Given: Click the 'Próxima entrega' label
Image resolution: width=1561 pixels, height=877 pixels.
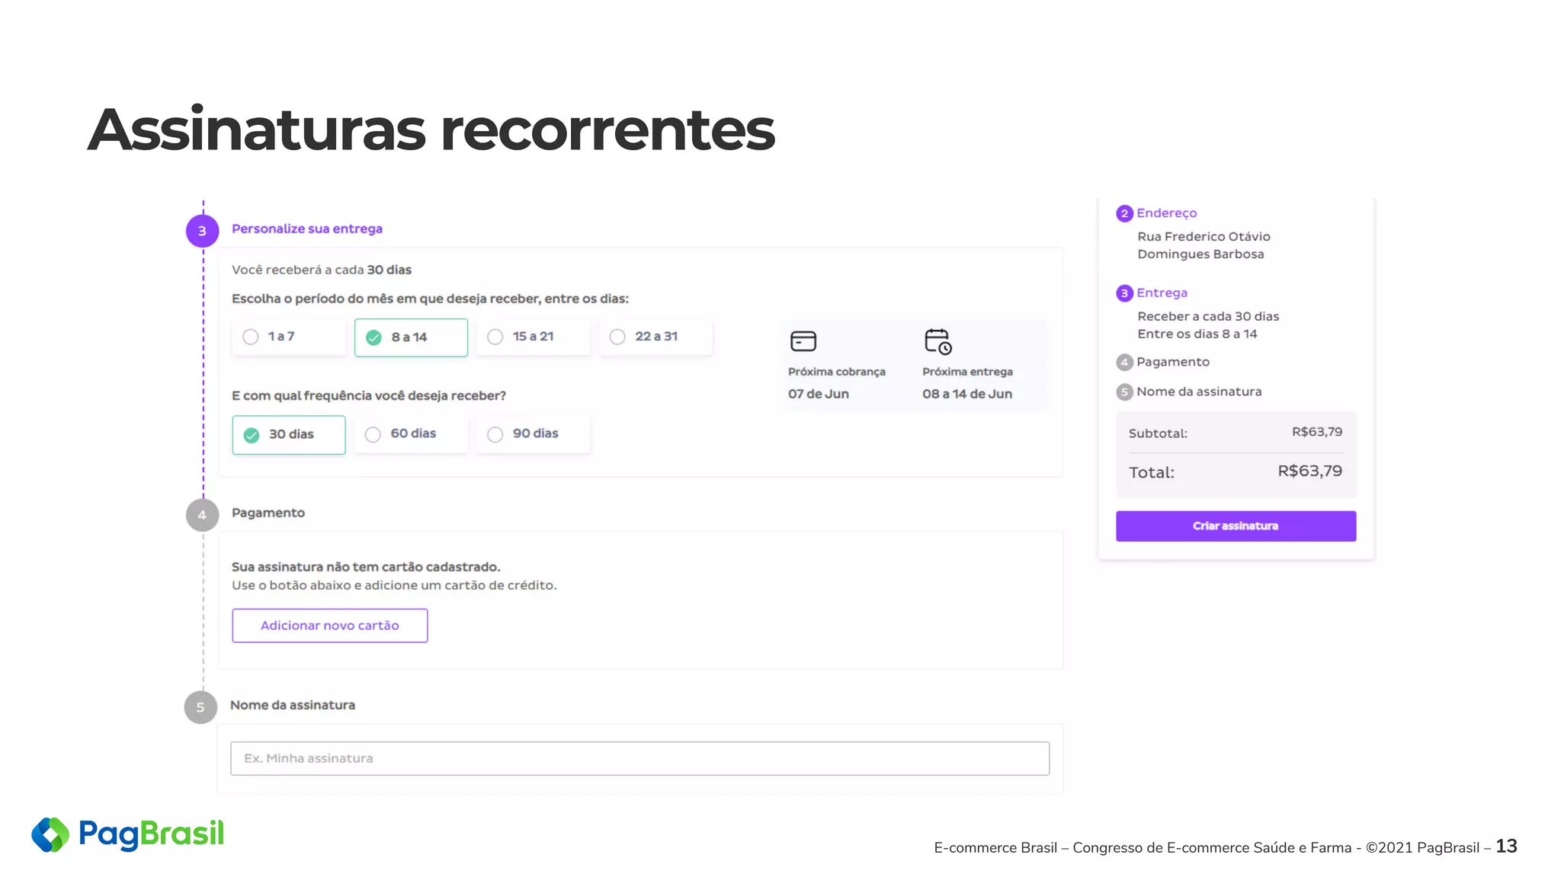Looking at the screenshot, I should [967, 372].
